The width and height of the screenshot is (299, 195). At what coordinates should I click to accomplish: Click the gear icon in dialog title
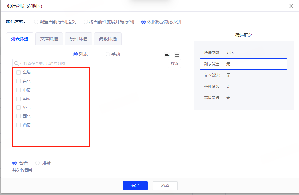pos(9,6)
